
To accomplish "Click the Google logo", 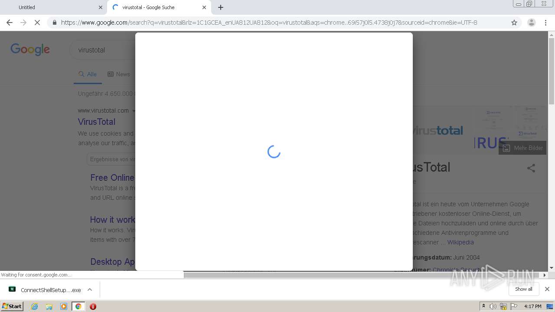I will 30,49.
